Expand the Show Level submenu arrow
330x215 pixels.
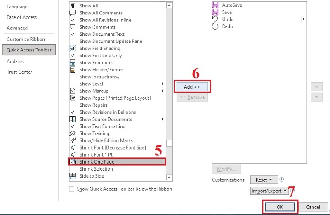click(x=162, y=84)
